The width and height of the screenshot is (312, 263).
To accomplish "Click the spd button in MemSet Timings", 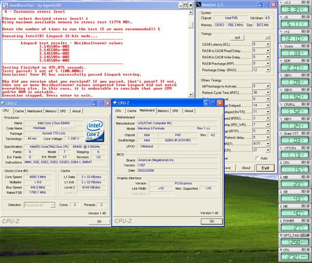I will 237,37.
